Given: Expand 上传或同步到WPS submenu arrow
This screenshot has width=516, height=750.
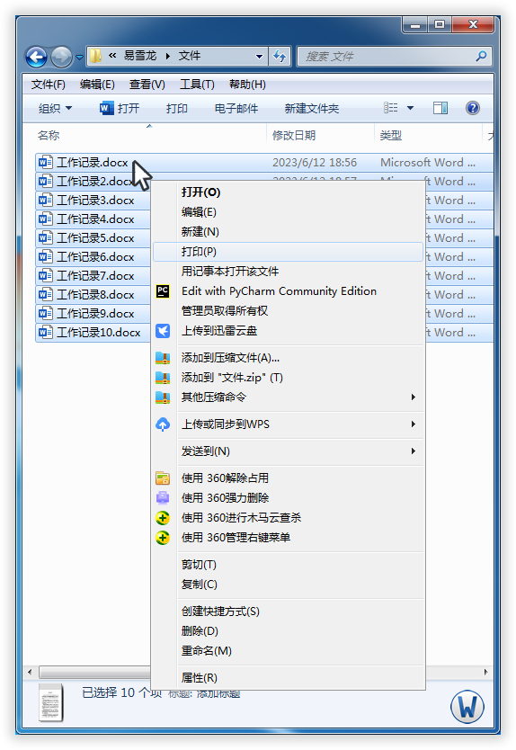Looking at the screenshot, I should 414,424.
